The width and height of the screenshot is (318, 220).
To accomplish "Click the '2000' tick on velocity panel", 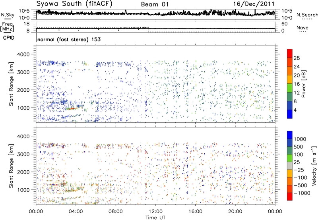I will 23,172.
